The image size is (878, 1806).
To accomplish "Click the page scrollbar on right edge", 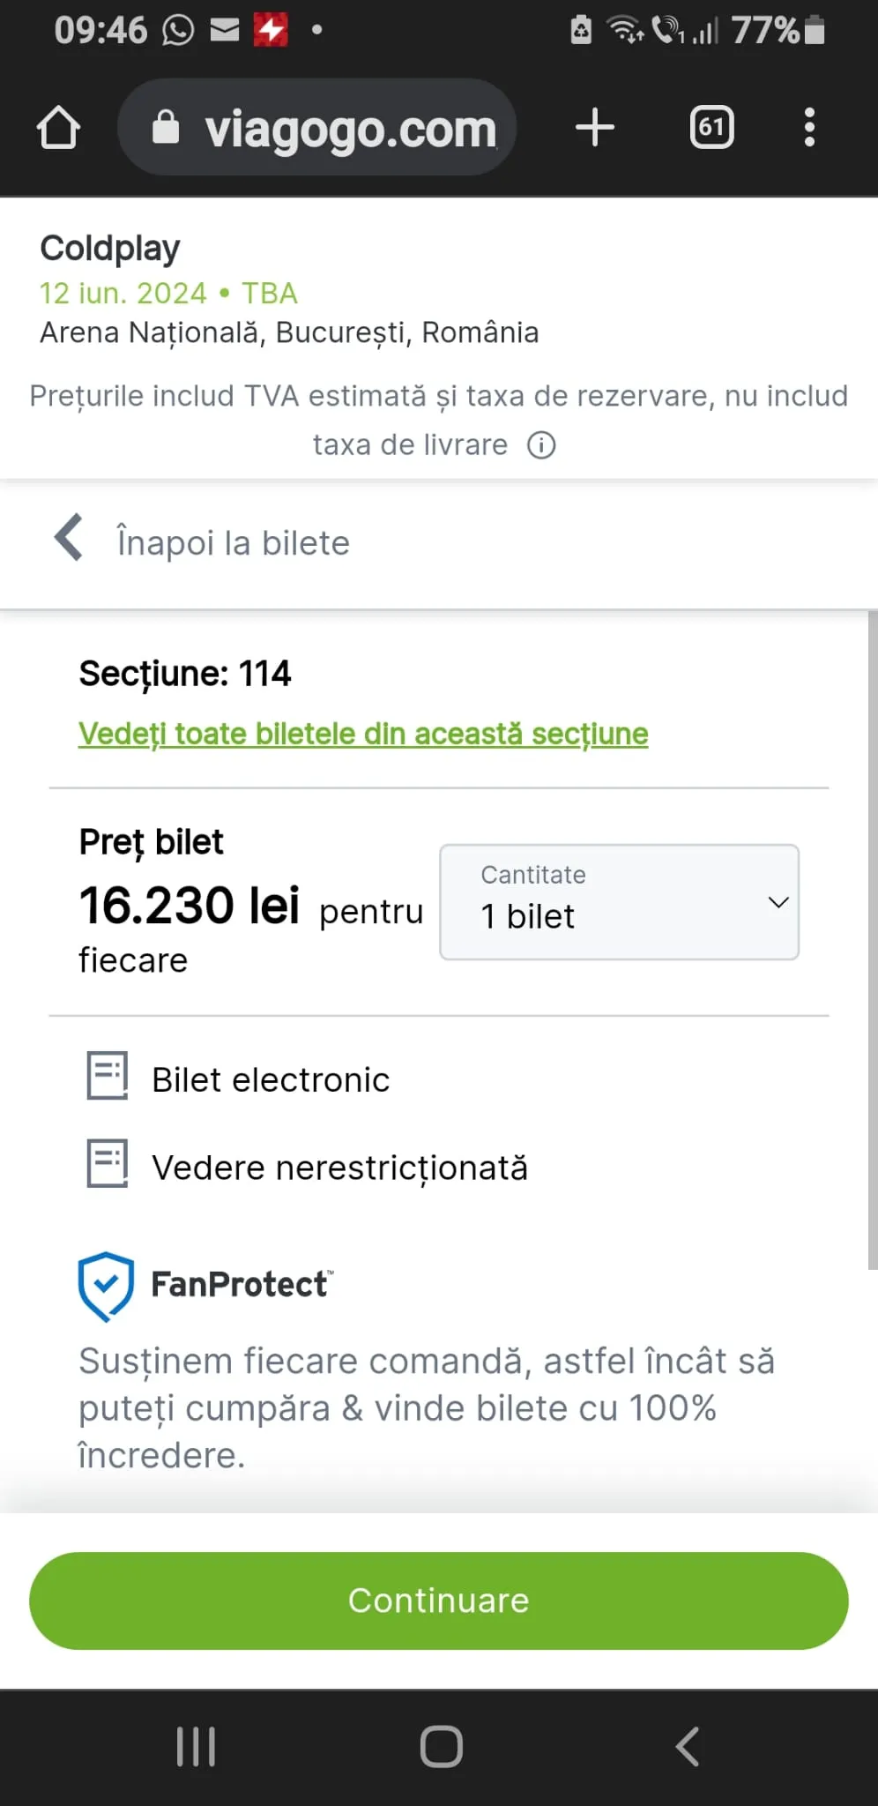I will 872,940.
